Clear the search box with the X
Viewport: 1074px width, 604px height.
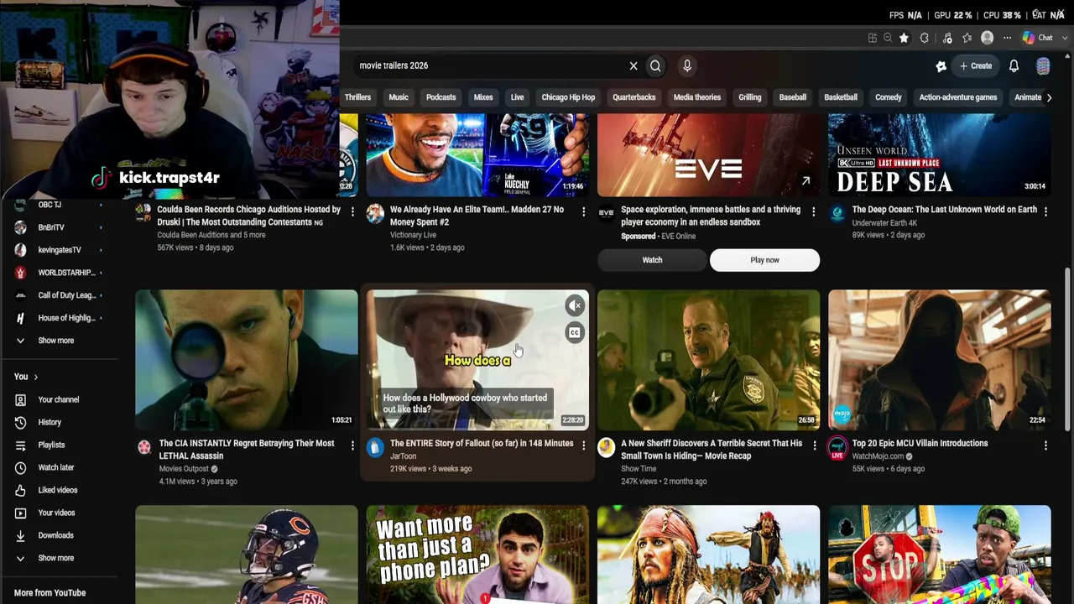[x=633, y=65]
